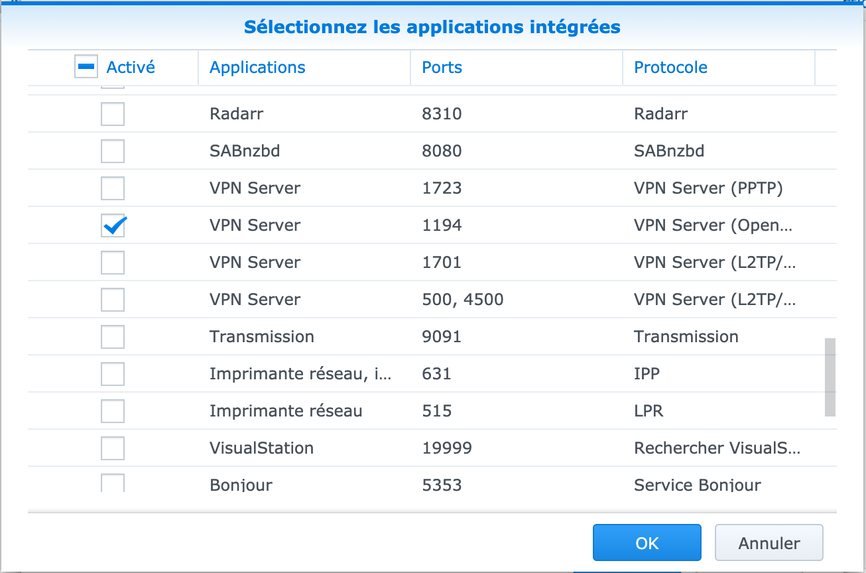The image size is (866, 573).
Task: Select the Radarr application name
Action: pyautogui.click(x=236, y=114)
